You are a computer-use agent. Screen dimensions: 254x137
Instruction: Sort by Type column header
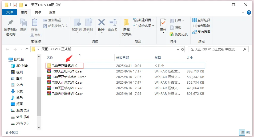coord(158,58)
